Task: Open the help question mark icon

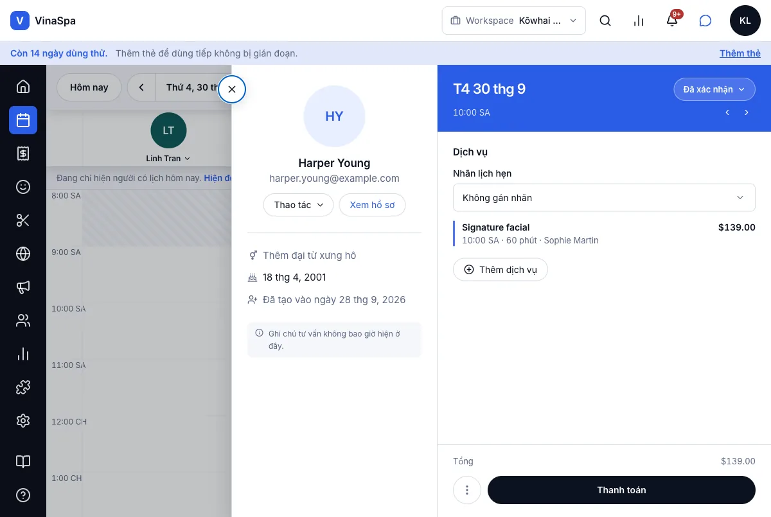Action: pos(23,495)
